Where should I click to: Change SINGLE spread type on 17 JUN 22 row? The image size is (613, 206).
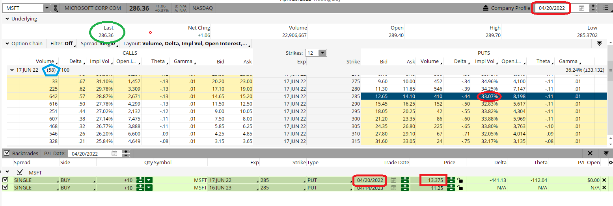coord(36,180)
